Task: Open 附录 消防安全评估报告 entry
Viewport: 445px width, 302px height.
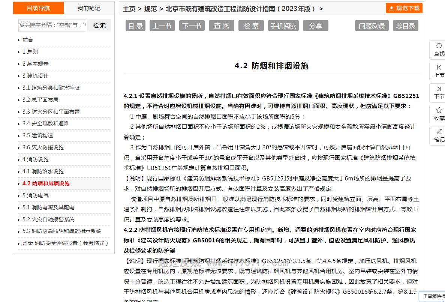Action: point(65,243)
